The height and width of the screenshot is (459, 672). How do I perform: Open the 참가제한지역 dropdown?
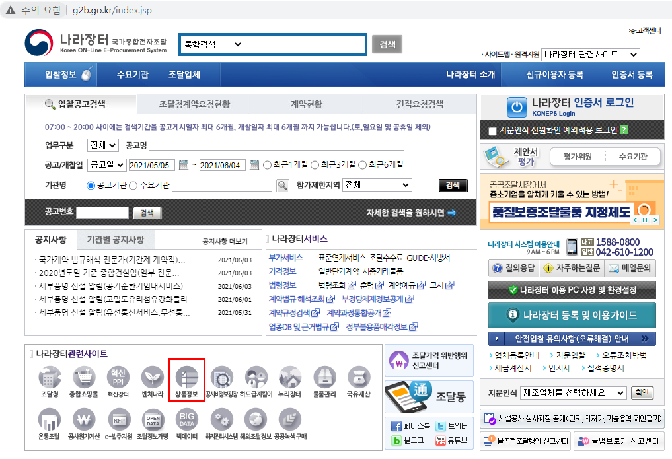pos(377,185)
